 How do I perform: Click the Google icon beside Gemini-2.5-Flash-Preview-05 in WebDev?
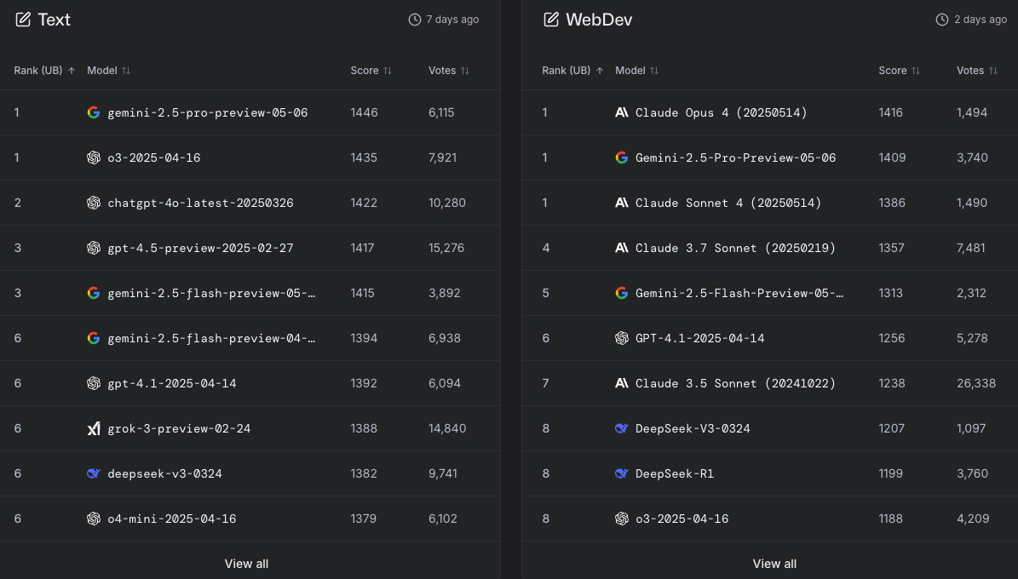621,293
